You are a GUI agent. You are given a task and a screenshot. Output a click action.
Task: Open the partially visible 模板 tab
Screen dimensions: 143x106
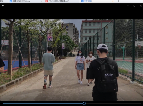(2, 1)
